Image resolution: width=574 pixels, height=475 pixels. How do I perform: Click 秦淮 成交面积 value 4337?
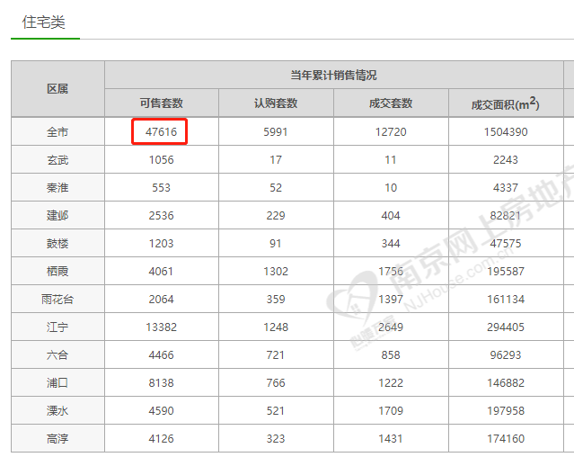506,188
